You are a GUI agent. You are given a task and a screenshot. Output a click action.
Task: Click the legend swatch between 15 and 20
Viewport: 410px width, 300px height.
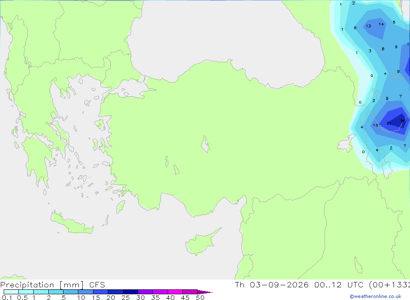(101, 292)
